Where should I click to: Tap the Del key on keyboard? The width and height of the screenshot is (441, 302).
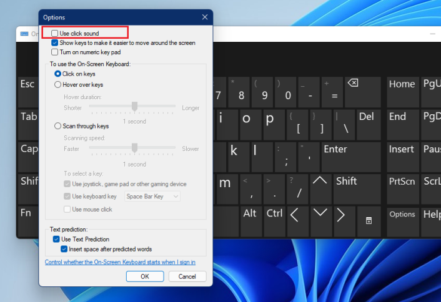click(369, 125)
